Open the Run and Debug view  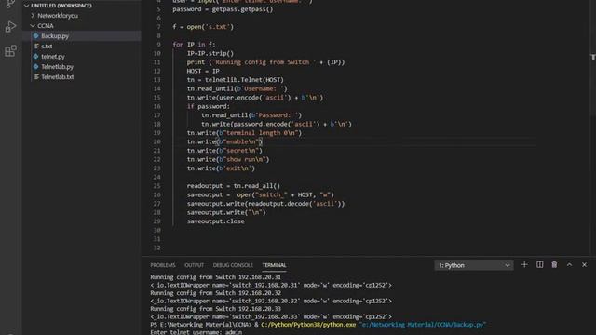(x=10, y=27)
